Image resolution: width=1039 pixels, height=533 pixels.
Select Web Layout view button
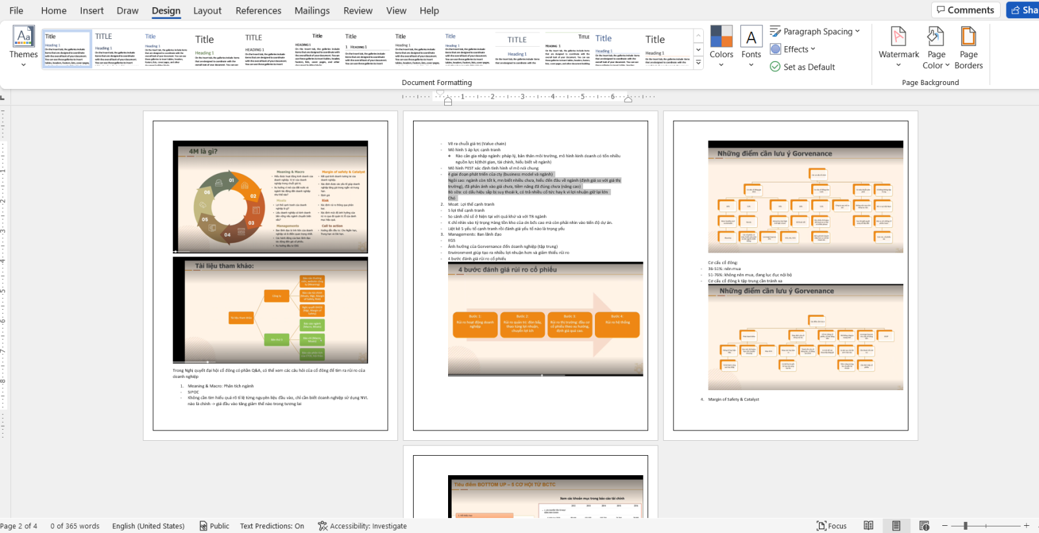[924, 526]
